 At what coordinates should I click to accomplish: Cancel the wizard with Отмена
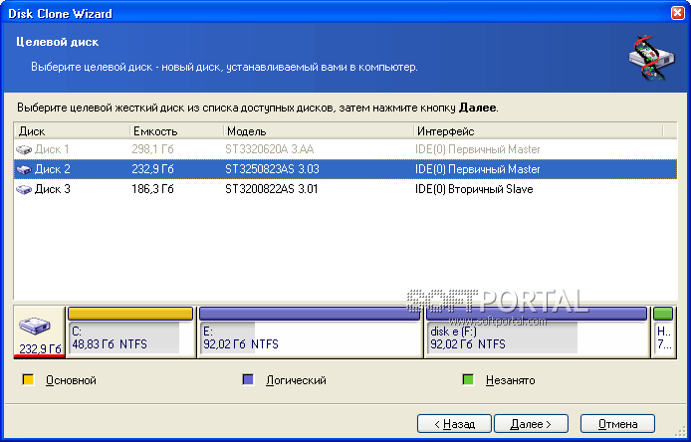coord(617,424)
